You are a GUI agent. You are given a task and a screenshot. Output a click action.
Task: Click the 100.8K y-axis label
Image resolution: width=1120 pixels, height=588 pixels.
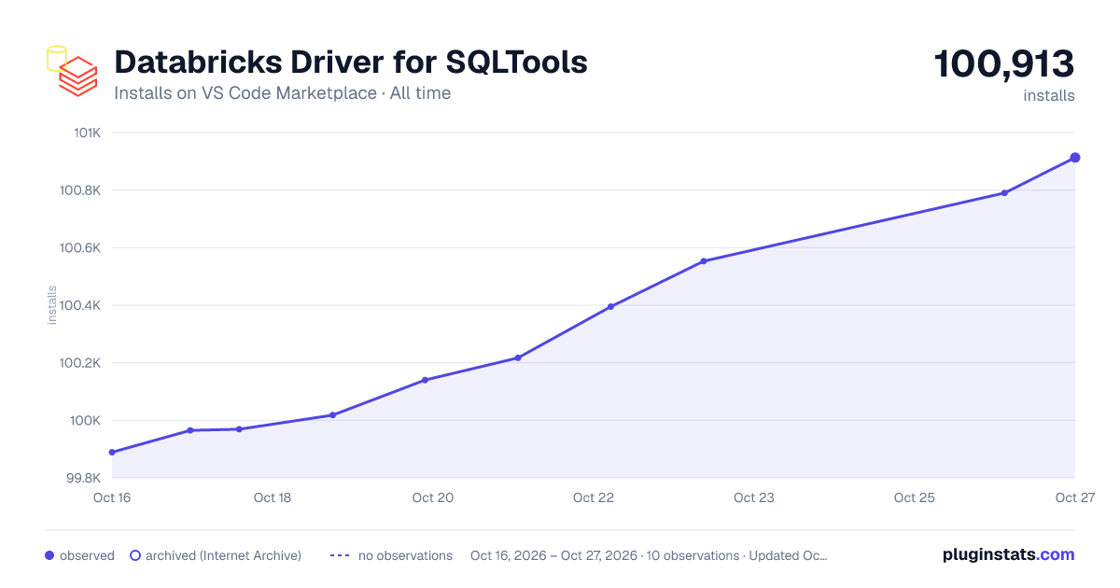(79, 190)
